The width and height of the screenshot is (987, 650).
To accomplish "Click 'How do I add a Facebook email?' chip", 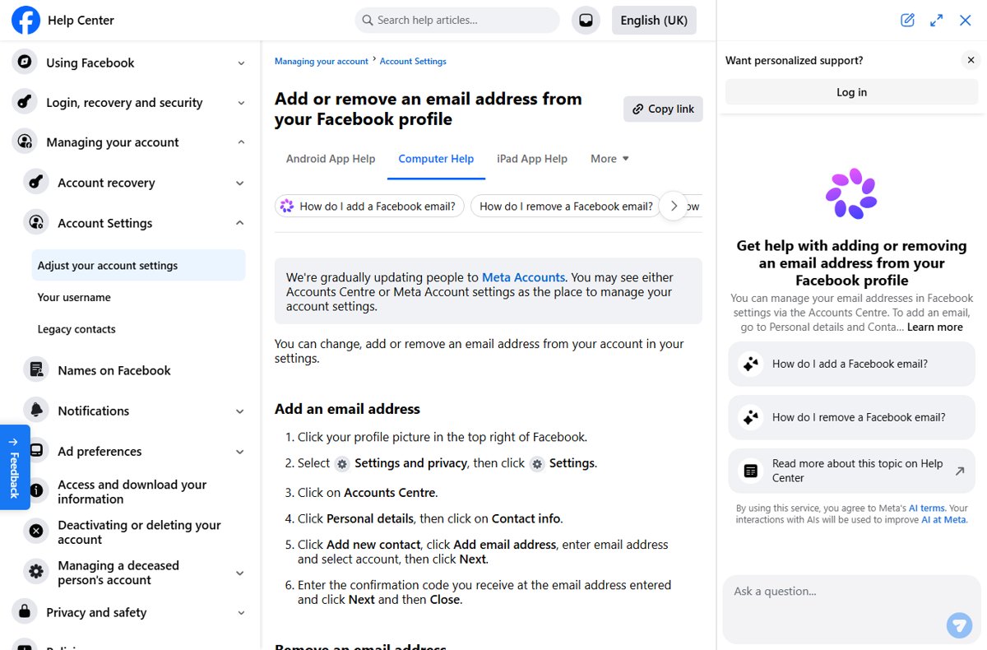I will coord(370,206).
